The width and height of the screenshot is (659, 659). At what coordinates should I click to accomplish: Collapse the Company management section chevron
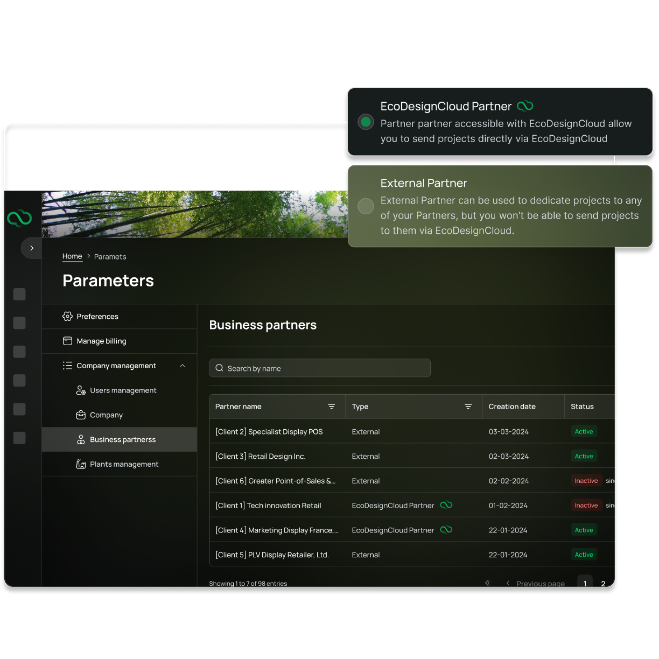[x=182, y=366]
